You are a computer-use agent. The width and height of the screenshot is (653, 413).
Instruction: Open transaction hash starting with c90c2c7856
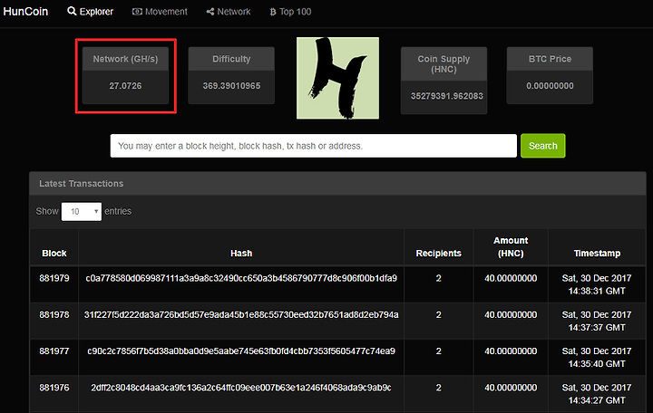pos(241,351)
